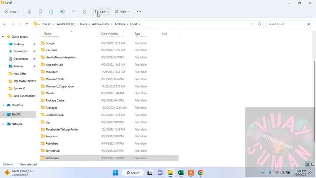Select the Microsoft_Corporation folder

59,86
